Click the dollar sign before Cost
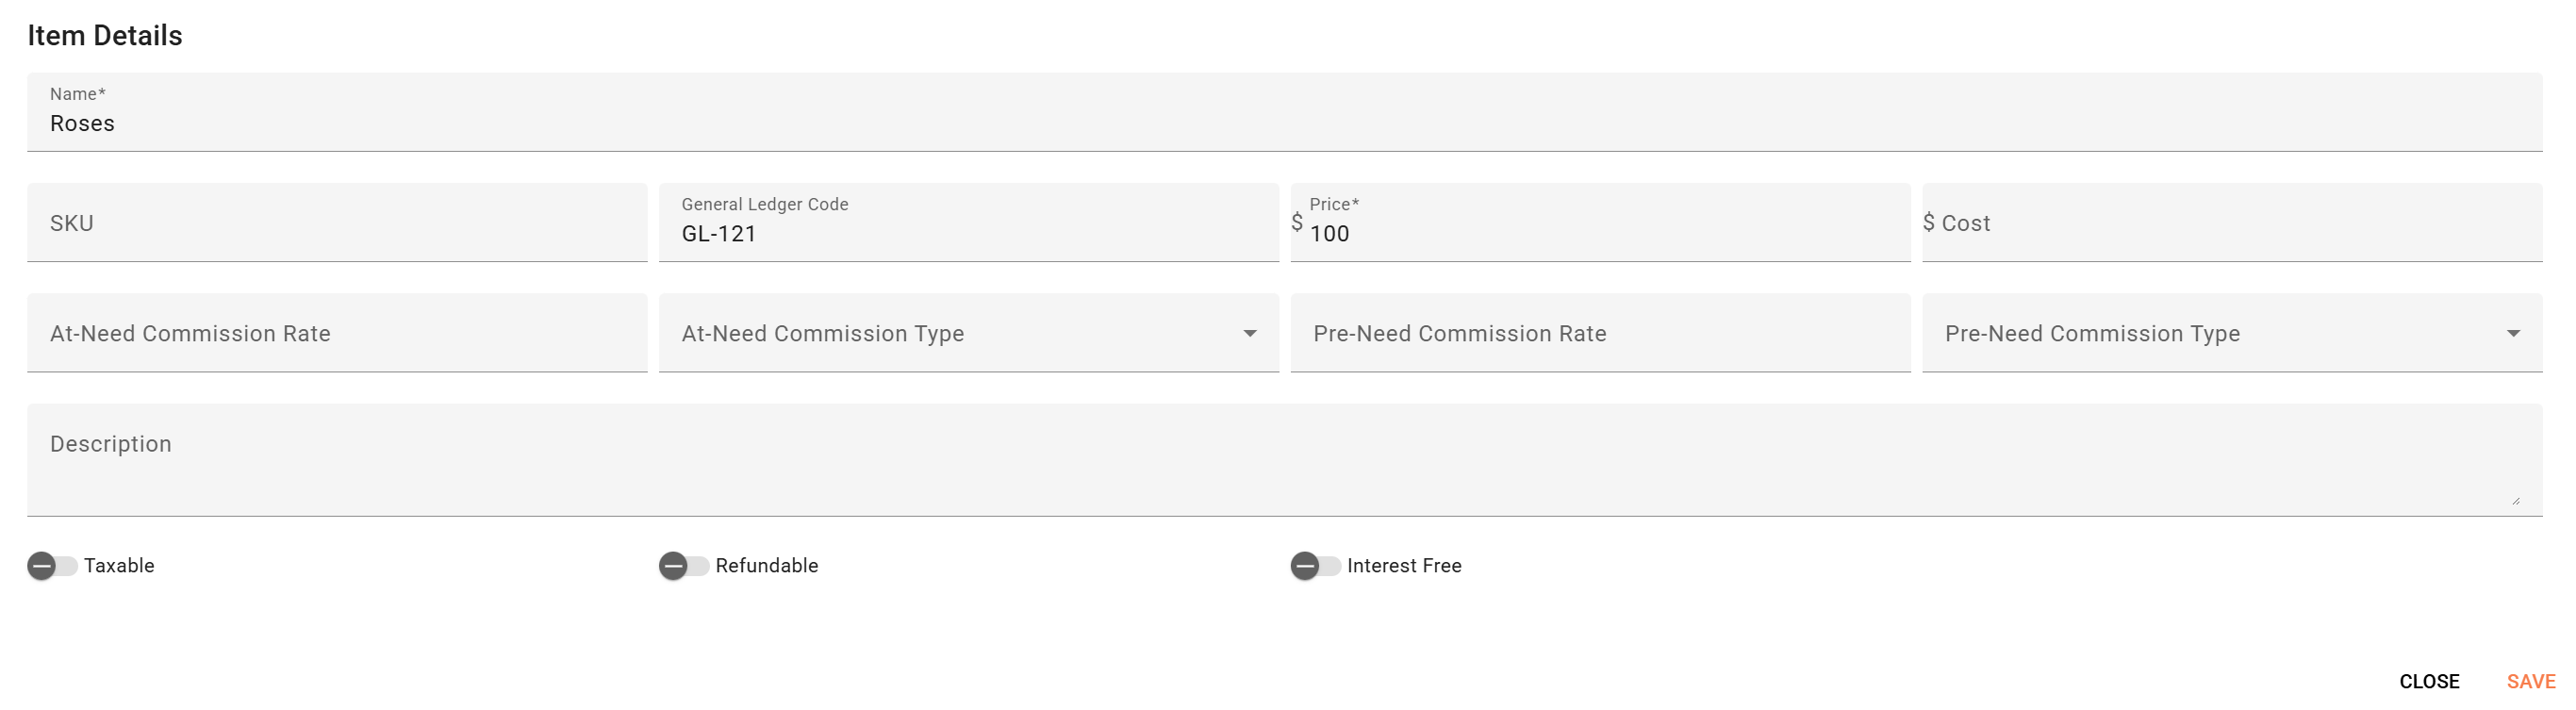Viewport: 2576px width, 710px height. tap(1929, 222)
